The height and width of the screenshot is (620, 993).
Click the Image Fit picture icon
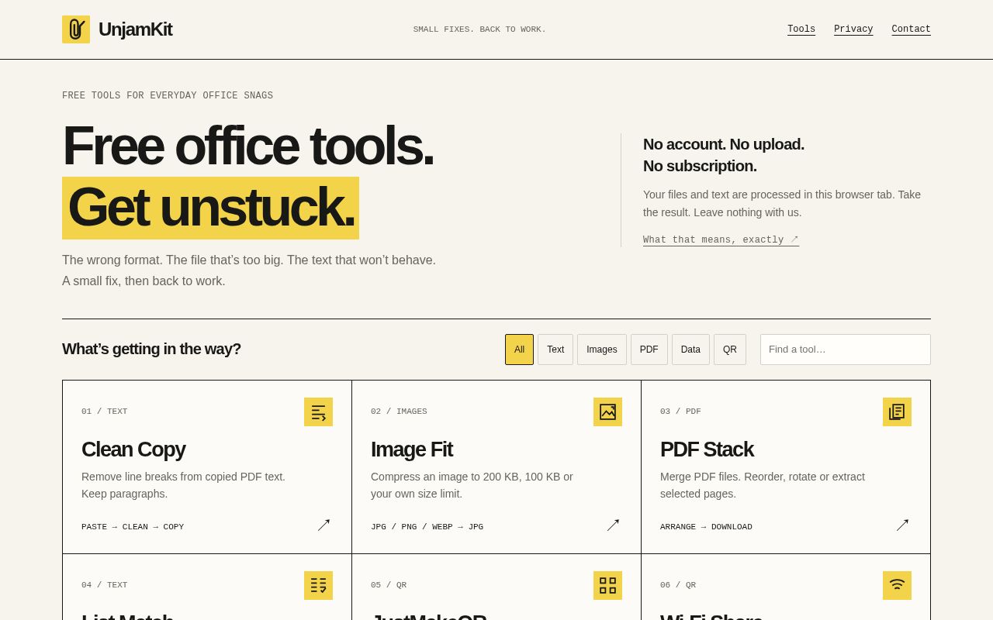point(607,412)
